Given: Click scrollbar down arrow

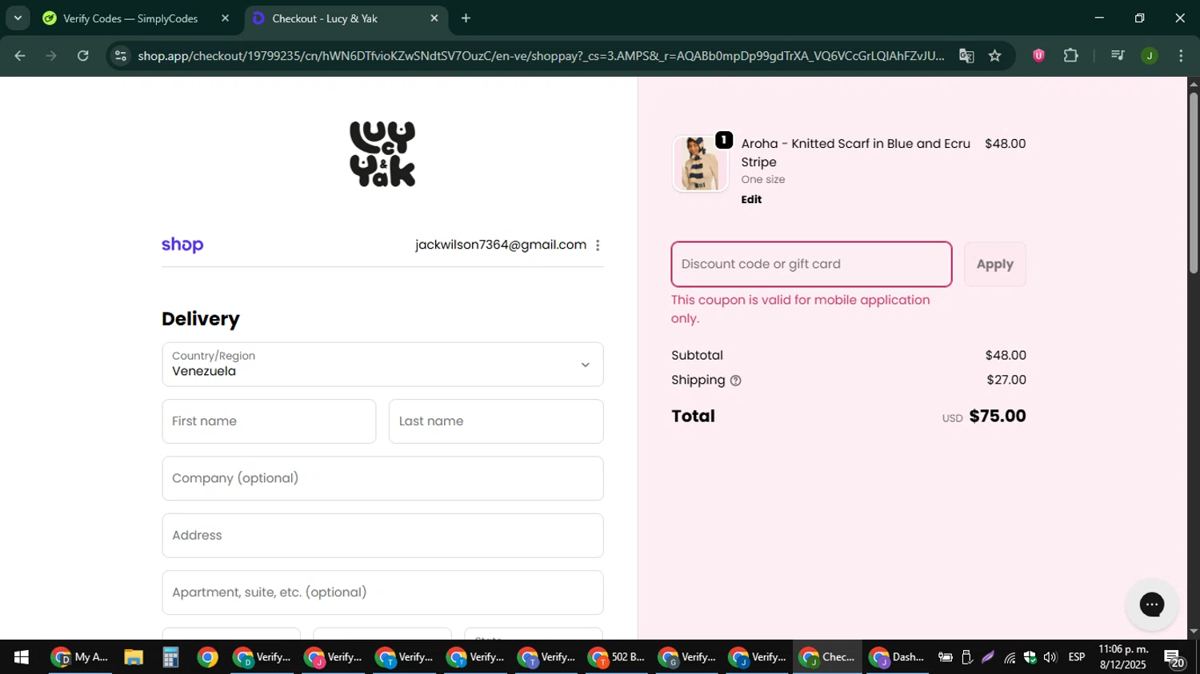Looking at the screenshot, I should click(x=1194, y=632).
